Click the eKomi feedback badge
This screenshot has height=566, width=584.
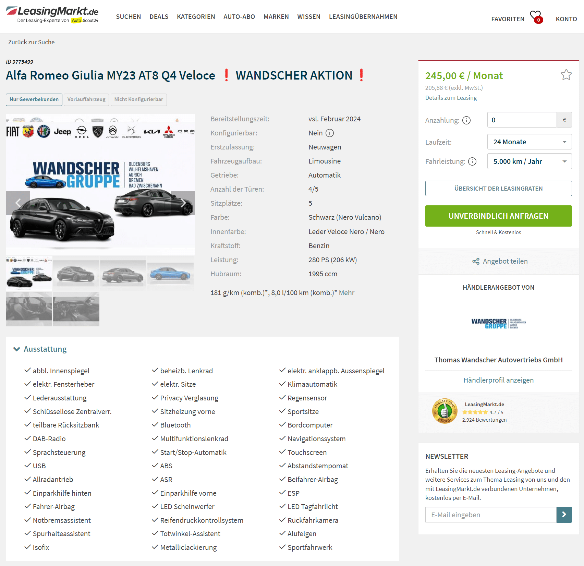pyautogui.click(x=445, y=411)
